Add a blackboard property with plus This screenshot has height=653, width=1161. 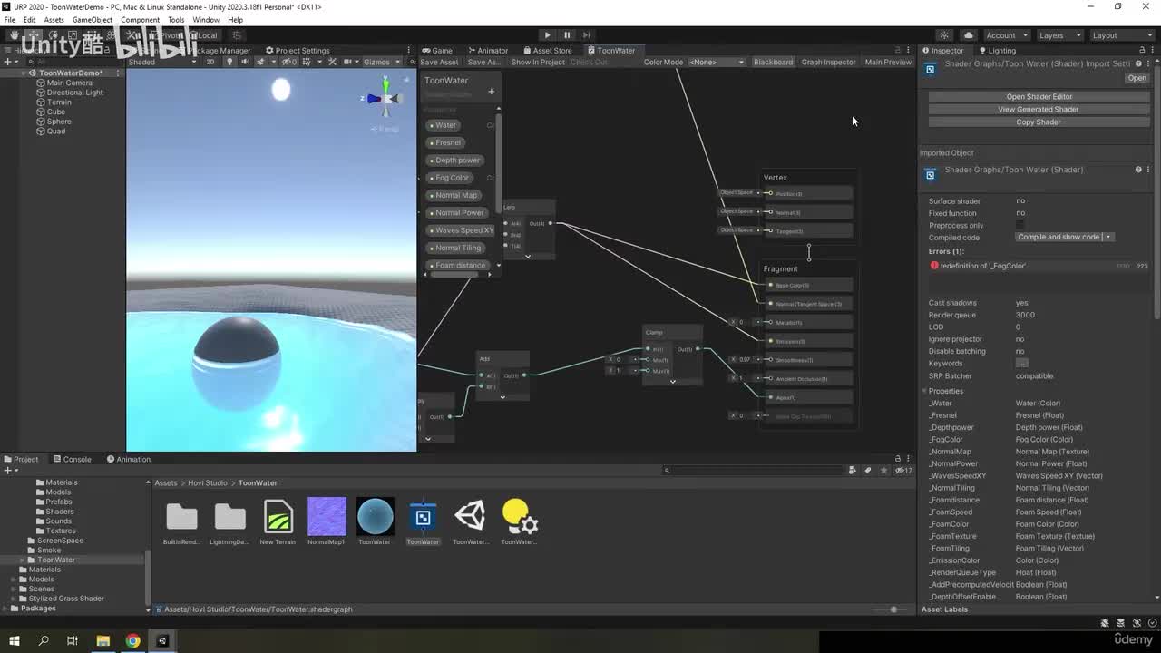491,91
